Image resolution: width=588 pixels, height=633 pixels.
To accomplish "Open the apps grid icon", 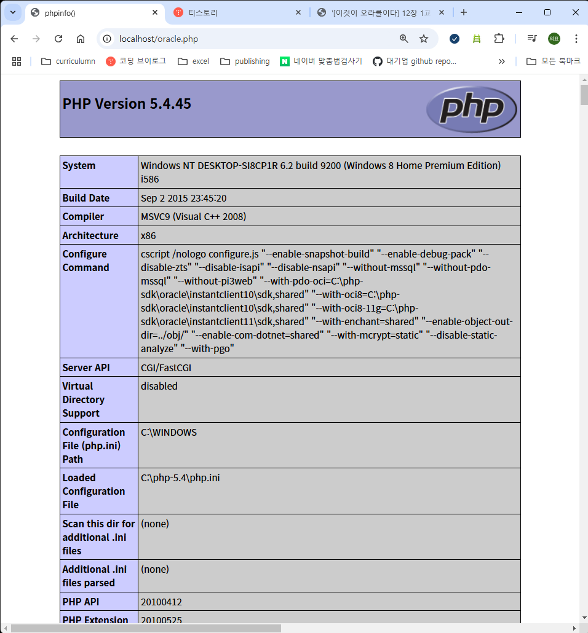I will coord(17,61).
